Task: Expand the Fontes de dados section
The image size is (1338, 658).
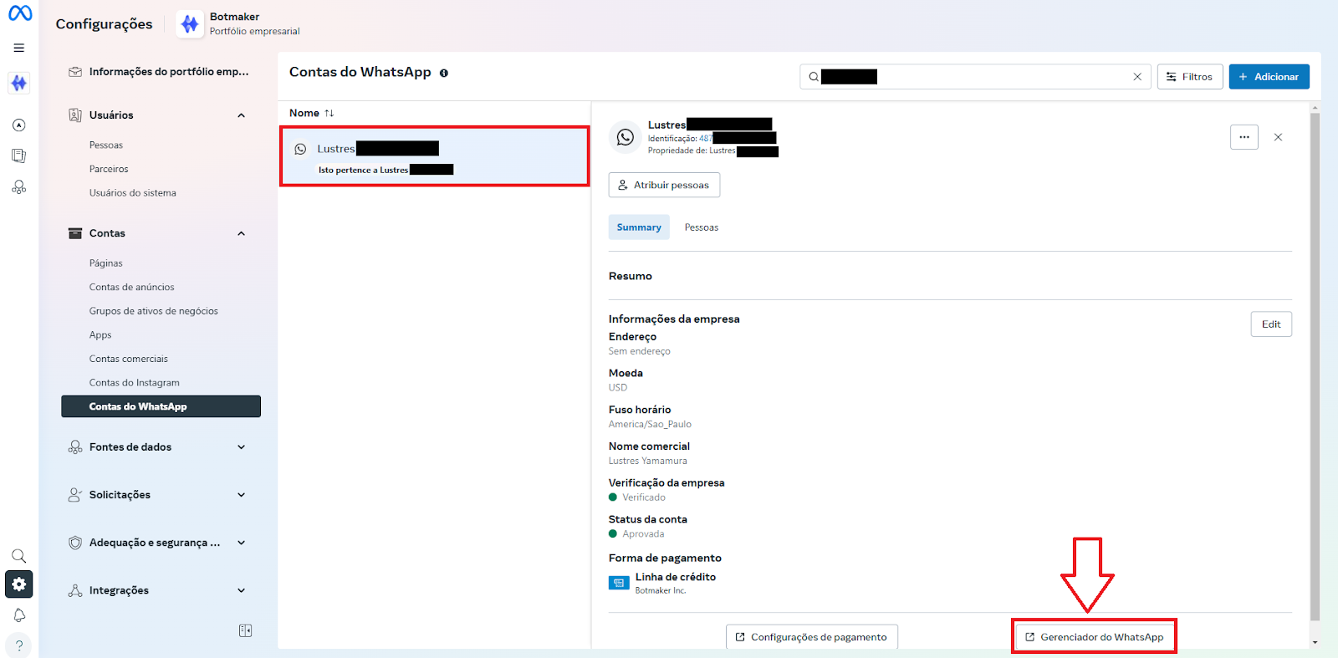Action: (x=242, y=447)
